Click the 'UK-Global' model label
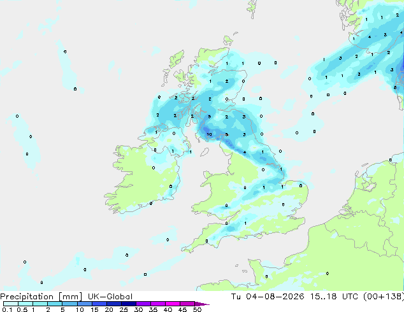Image resolution: width=404 pixels, height=312 pixels. (110, 297)
